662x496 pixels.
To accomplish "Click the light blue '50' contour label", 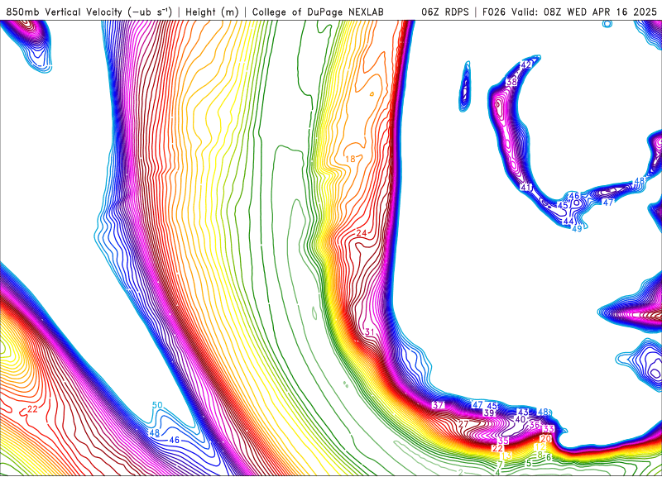I will click(x=157, y=405).
